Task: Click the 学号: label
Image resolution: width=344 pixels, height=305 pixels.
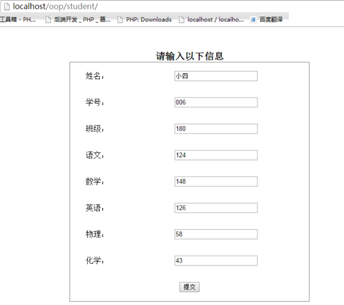Action: click(95, 102)
